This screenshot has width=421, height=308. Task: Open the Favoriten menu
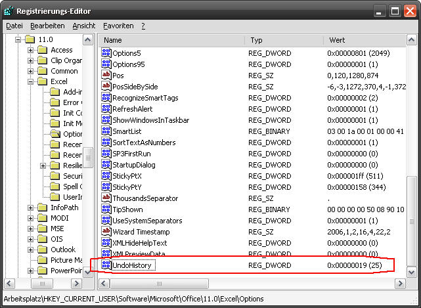pyautogui.click(x=118, y=26)
